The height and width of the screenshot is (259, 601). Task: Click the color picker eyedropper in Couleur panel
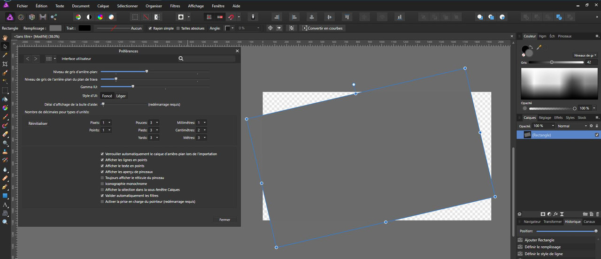(539, 47)
